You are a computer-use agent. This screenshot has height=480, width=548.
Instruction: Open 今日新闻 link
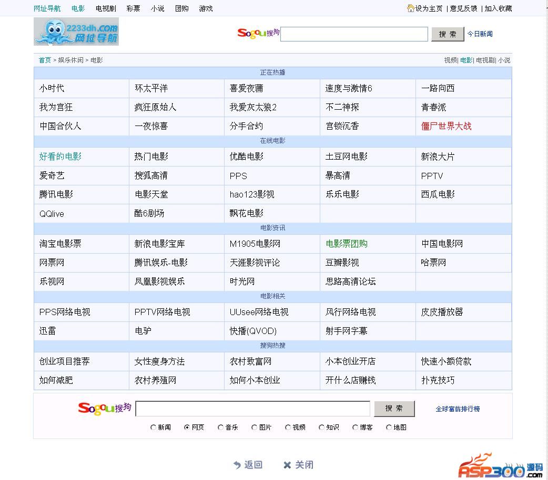coord(480,34)
